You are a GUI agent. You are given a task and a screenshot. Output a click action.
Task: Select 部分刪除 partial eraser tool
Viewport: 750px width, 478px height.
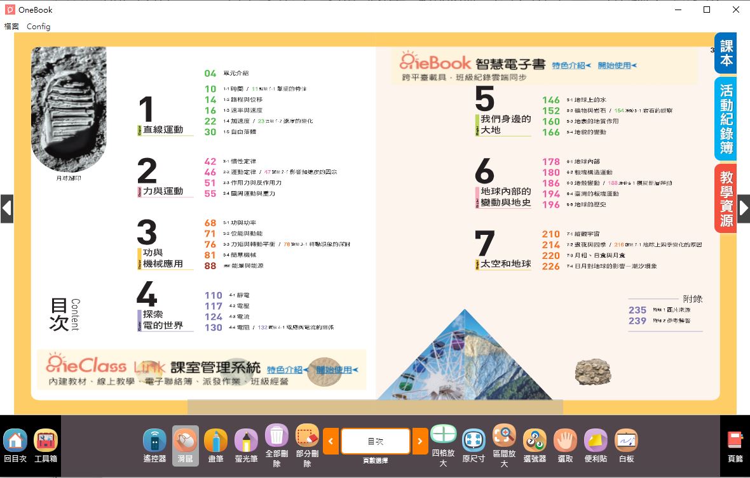307,446
